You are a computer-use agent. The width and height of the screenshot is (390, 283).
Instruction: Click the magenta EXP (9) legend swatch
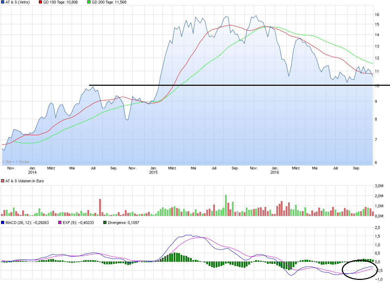click(x=60, y=223)
